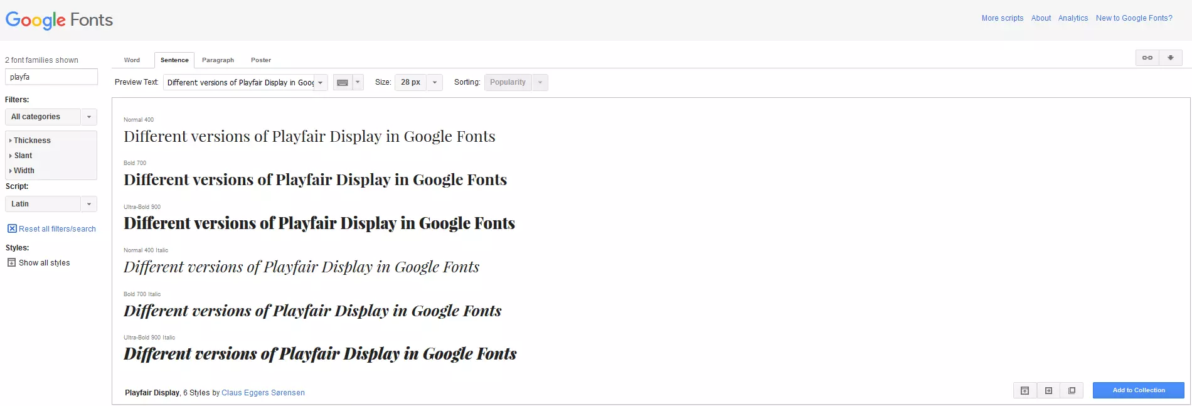Click the font search field containing playfa
The width and height of the screenshot is (1192, 406).
[51, 77]
